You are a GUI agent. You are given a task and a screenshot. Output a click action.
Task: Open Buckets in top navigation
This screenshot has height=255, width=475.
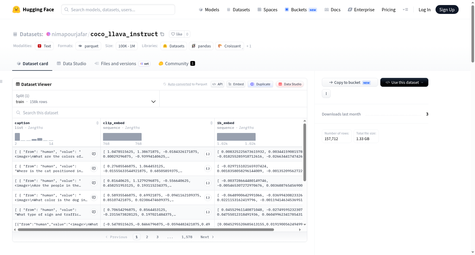[x=301, y=9]
